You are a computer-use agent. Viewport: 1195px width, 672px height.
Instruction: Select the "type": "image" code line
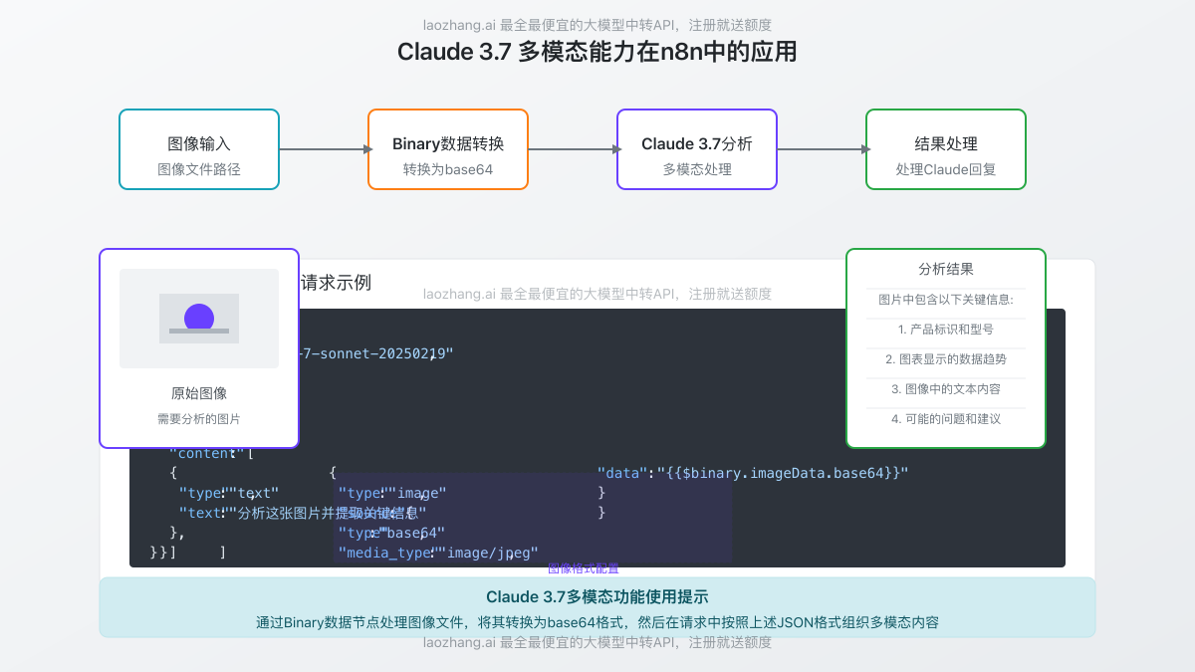pyautogui.click(x=392, y=493)
